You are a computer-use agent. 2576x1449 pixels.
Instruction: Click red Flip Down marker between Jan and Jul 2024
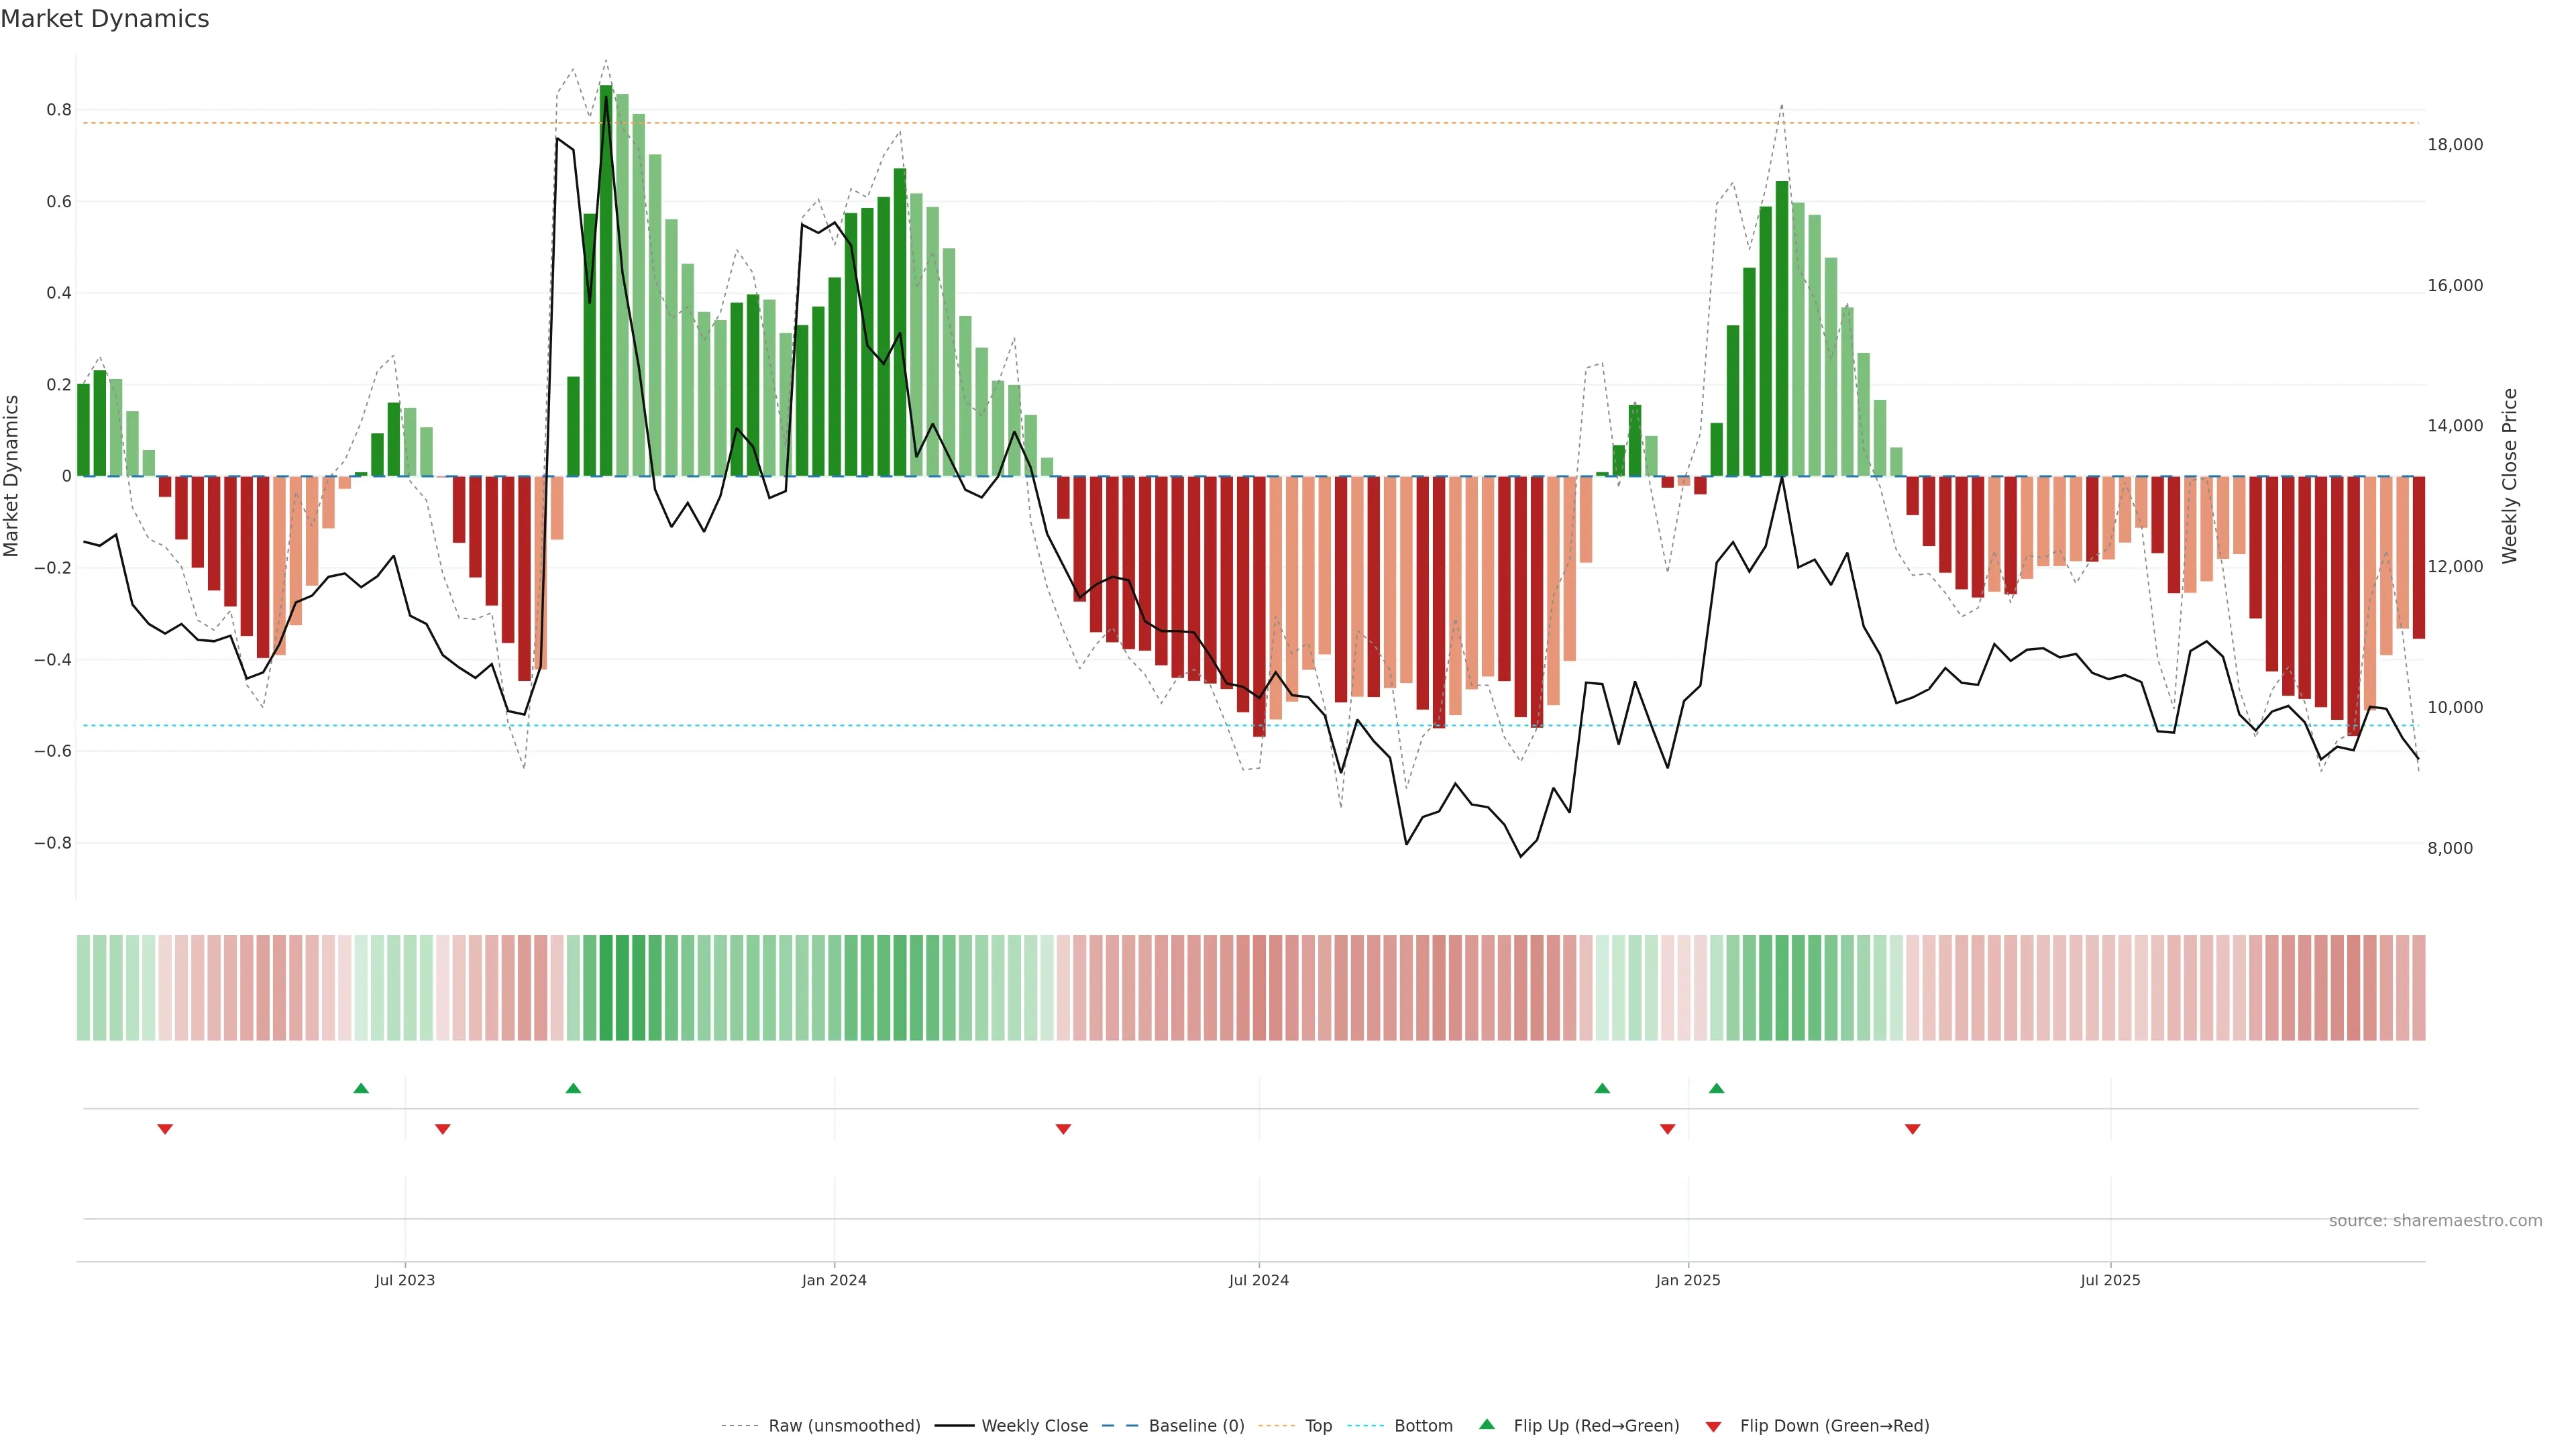tap(1063, 1129)
